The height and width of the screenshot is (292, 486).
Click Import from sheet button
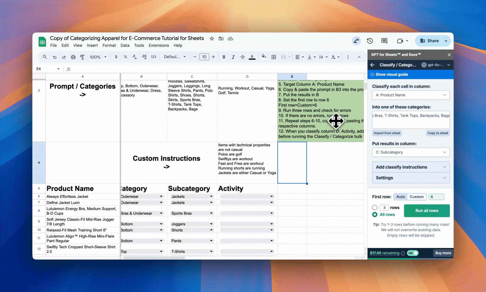pos(387,133)
